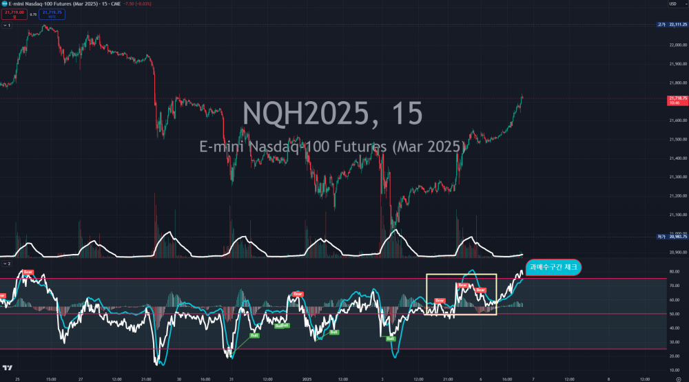This screenshot has width=689, height=382.
Task: Click the Nasdaq symbol logo icon in the title
Action: click(4, 3)
